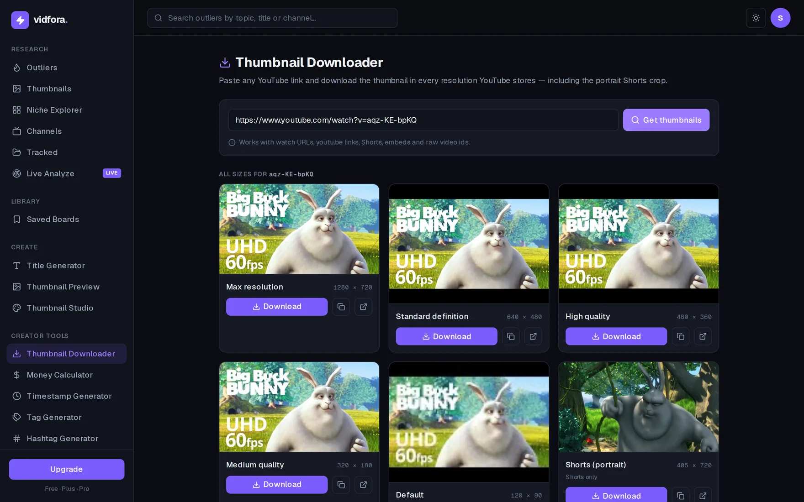This screenshot has height=502, width=804.
Task: Open Max resolution thumbnail in new tab
Action: [x=363, y=307]
